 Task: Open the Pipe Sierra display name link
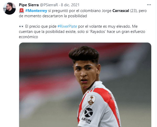tap(29, 5)
